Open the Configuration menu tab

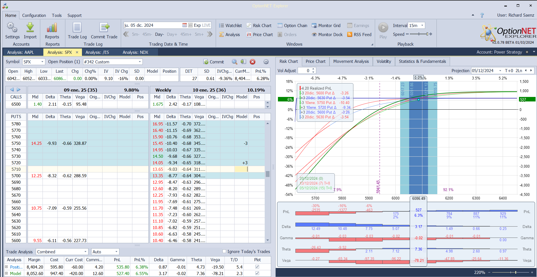(34, 15)
